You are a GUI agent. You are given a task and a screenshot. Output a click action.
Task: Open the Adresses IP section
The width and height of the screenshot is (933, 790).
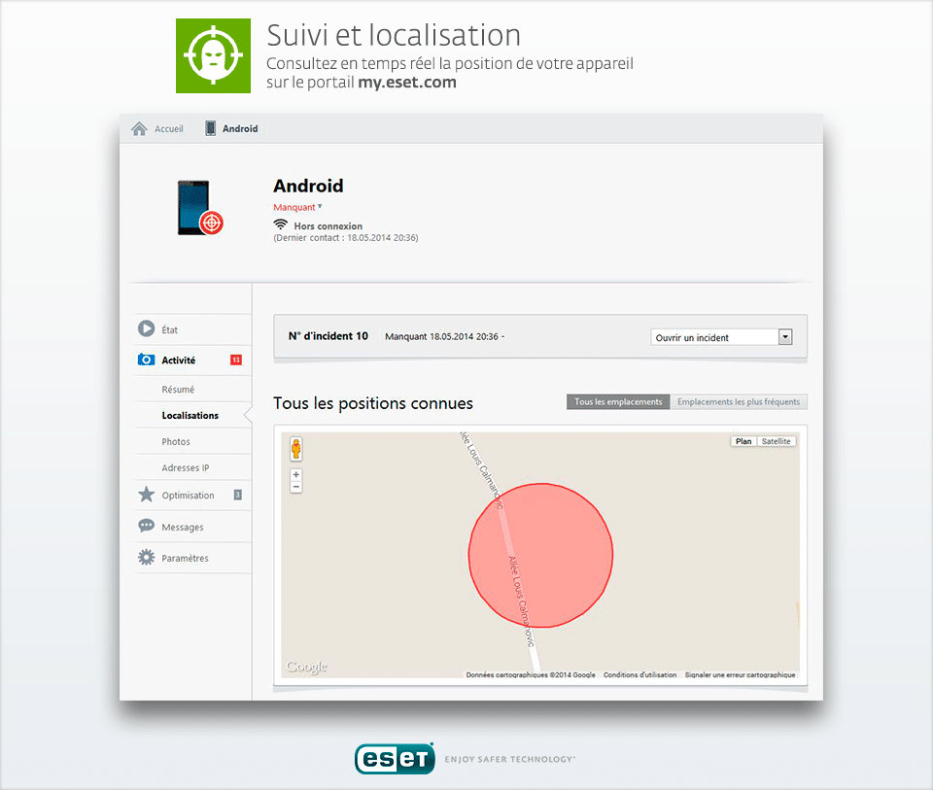pos(185,467)
